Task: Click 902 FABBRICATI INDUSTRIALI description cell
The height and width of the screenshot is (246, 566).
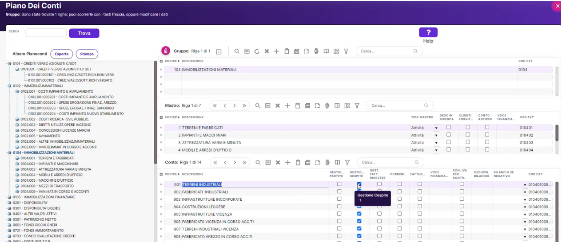Action: click(x=255, y=192)
